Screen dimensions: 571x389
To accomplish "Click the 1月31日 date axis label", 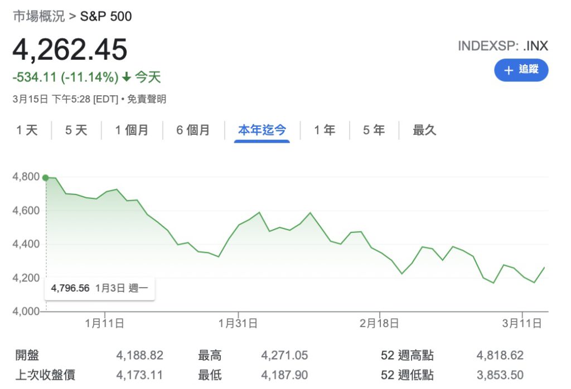I will point(238,323).
